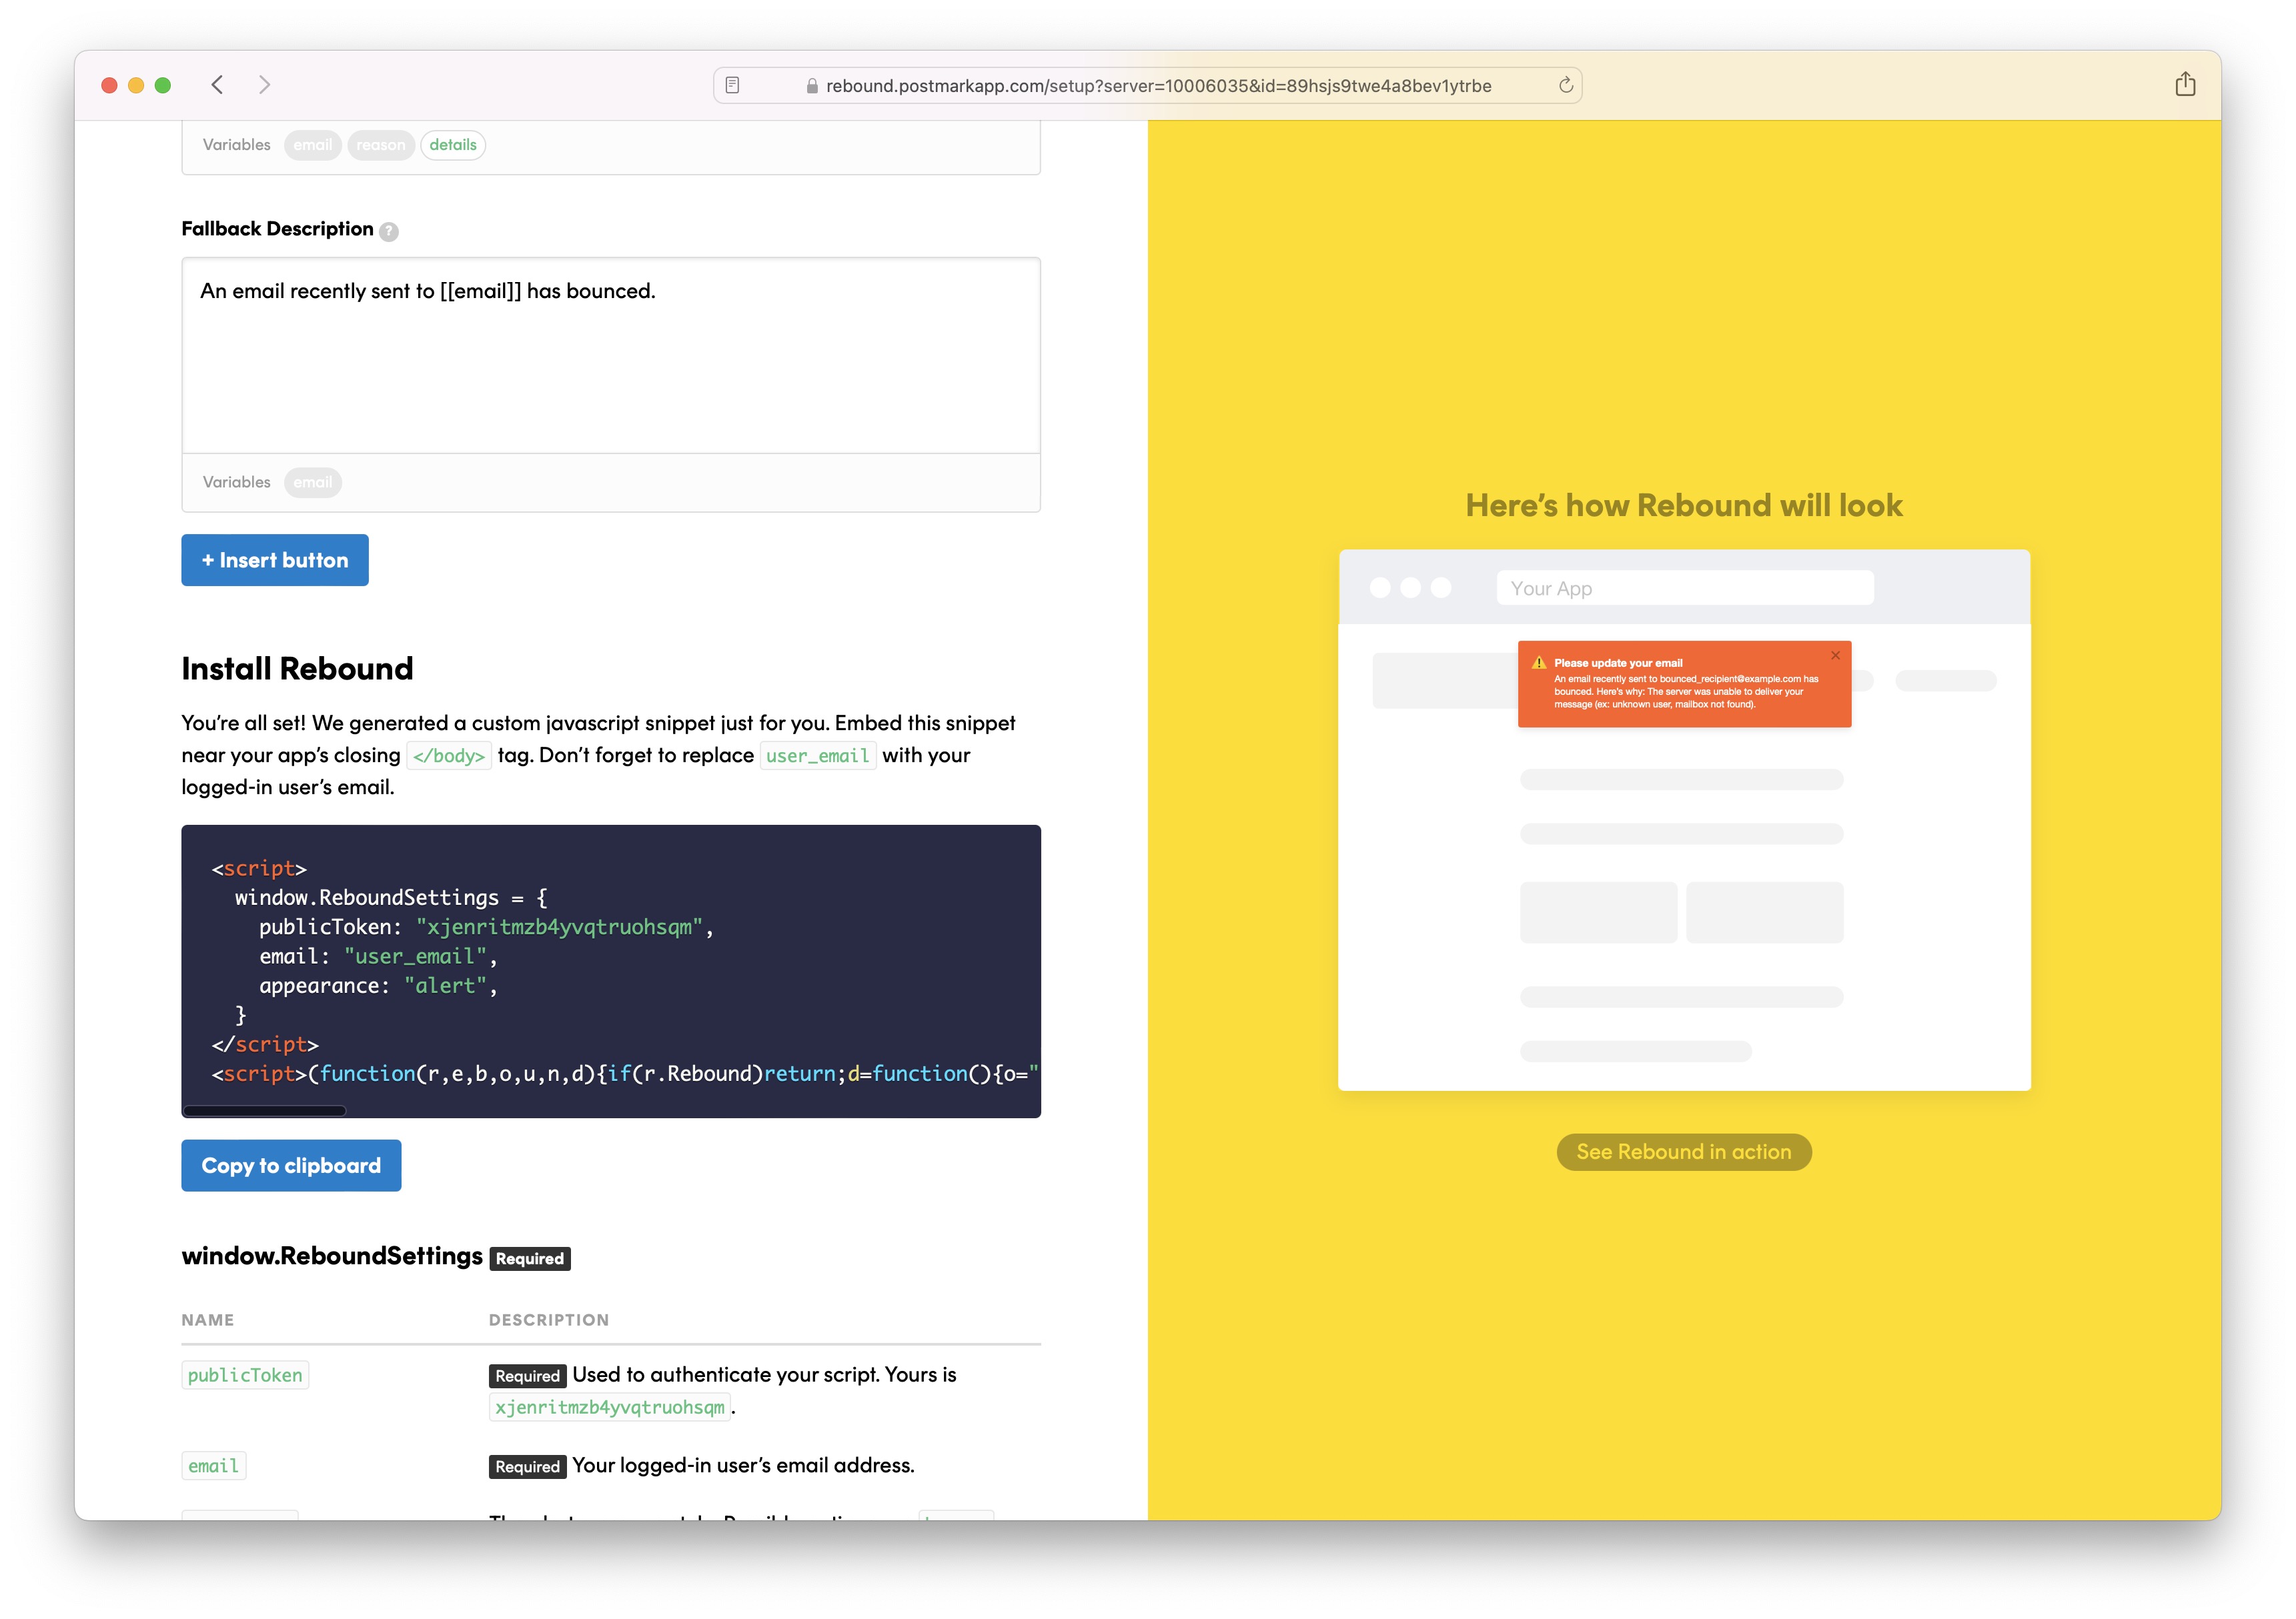
Task: Click the 'Required' badge beside window.ReboundSettings
Action: point(530,1259)
